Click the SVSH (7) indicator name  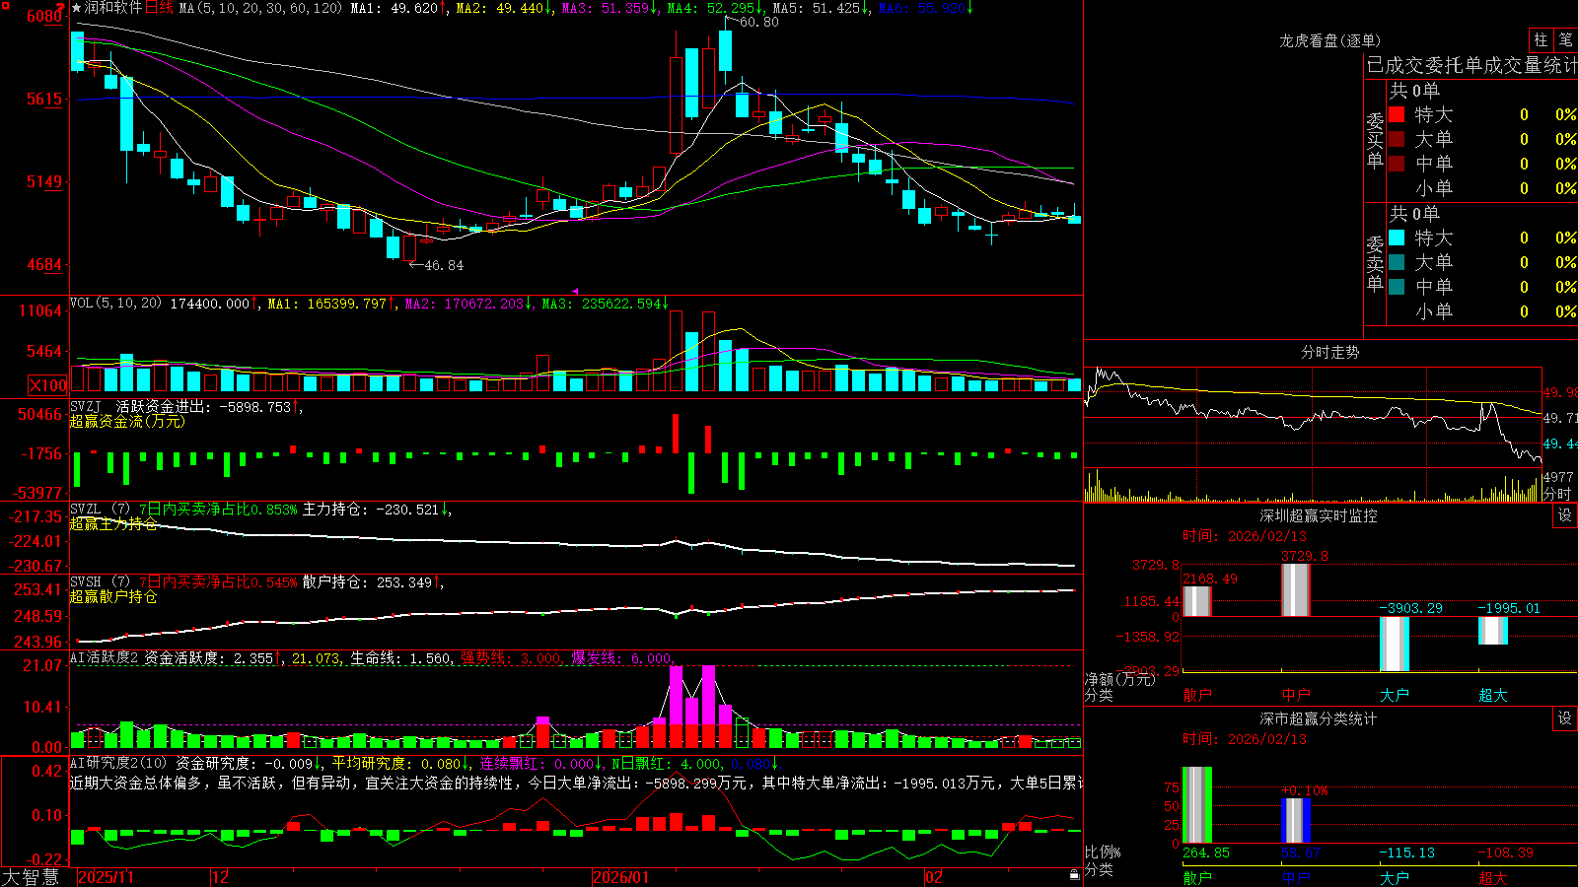100,581
